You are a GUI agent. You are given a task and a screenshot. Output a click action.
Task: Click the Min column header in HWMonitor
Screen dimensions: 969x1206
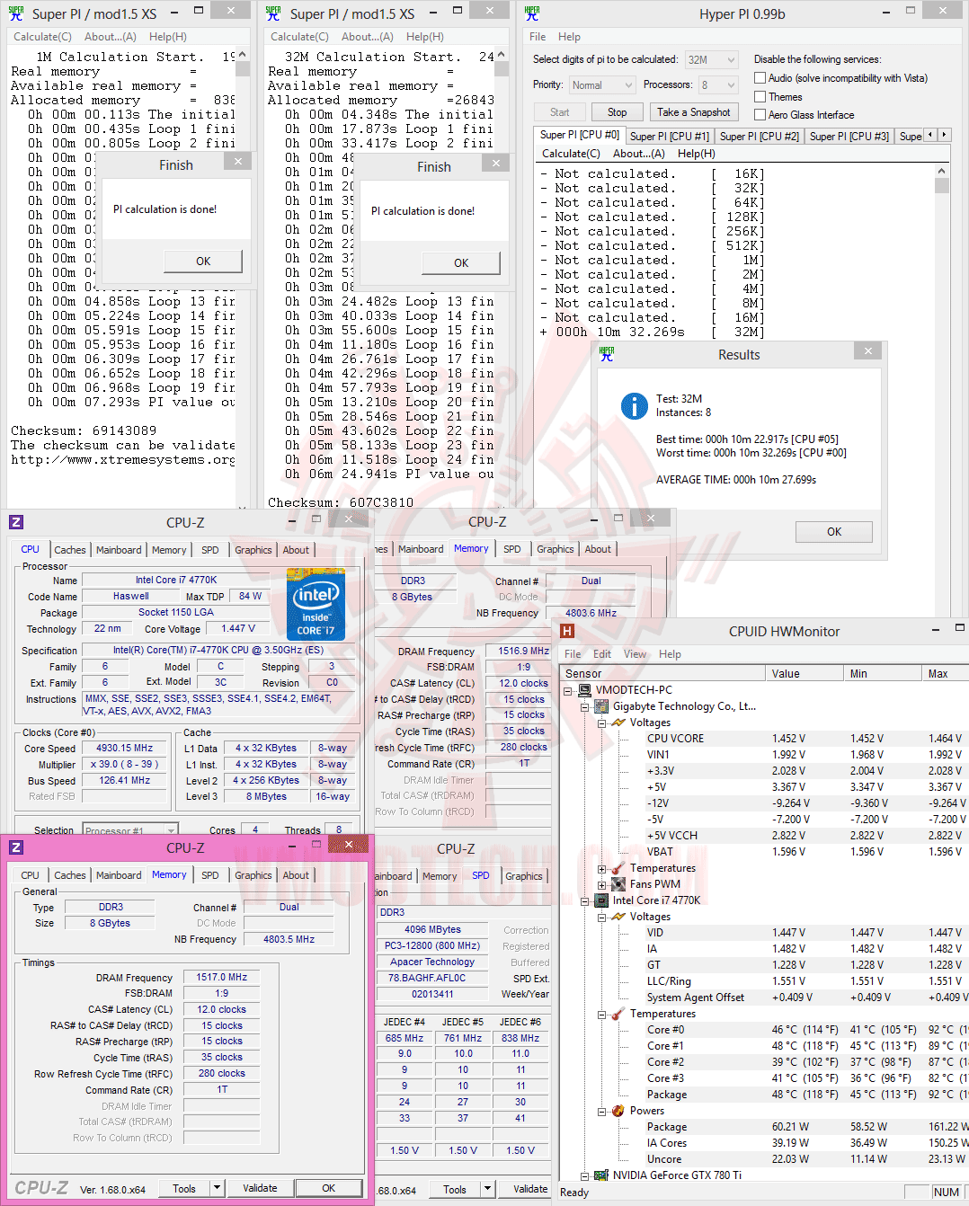883,673
